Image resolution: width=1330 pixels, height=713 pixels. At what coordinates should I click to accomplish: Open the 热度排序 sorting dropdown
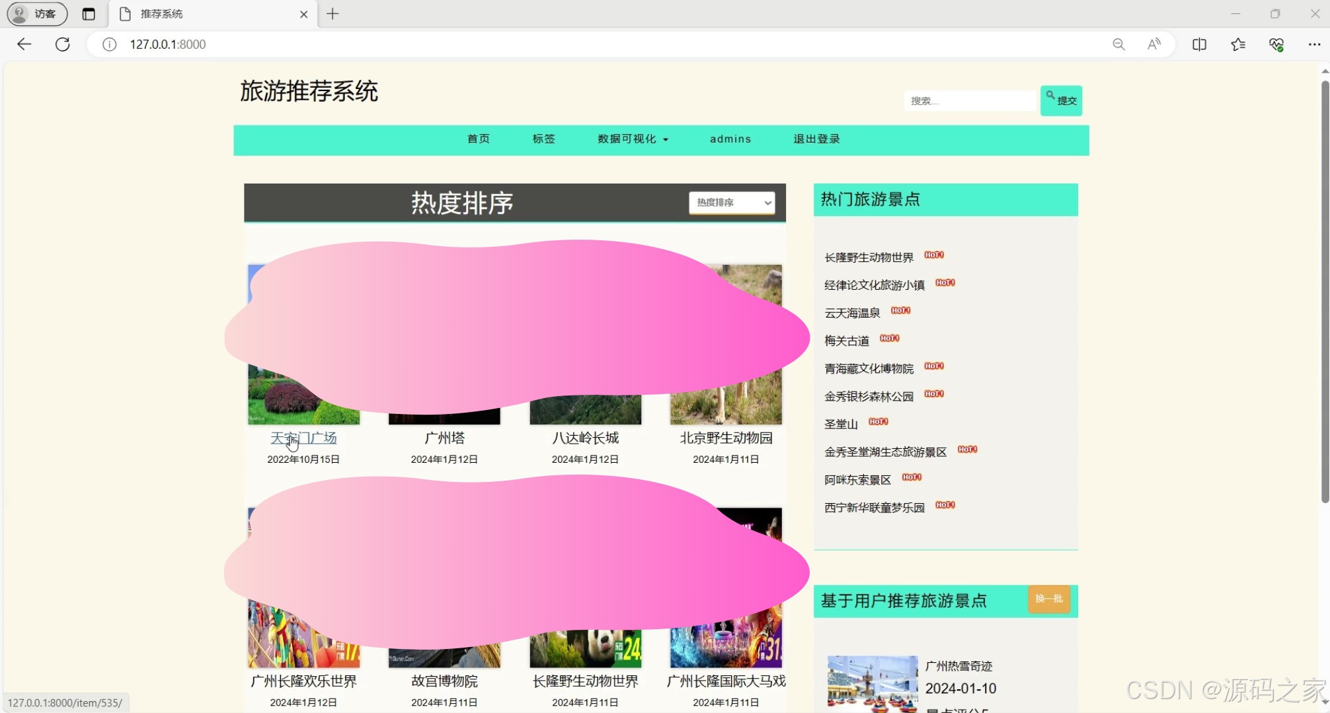[x=731, y=203]
